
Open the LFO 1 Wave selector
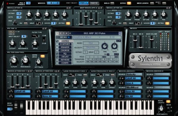(x=72, y=75)
